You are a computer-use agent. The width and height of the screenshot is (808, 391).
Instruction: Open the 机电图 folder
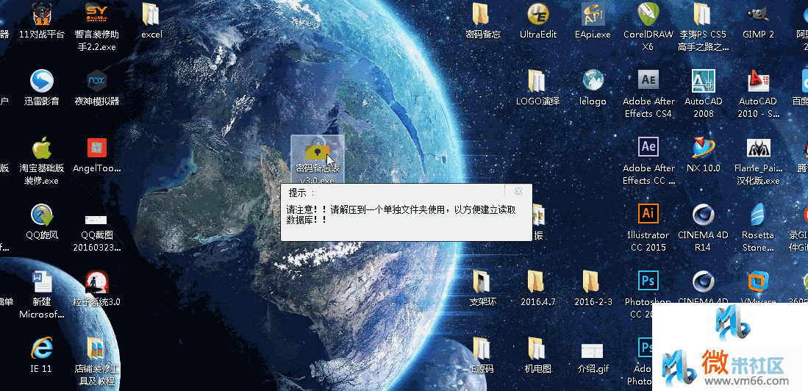coord(538,356)
